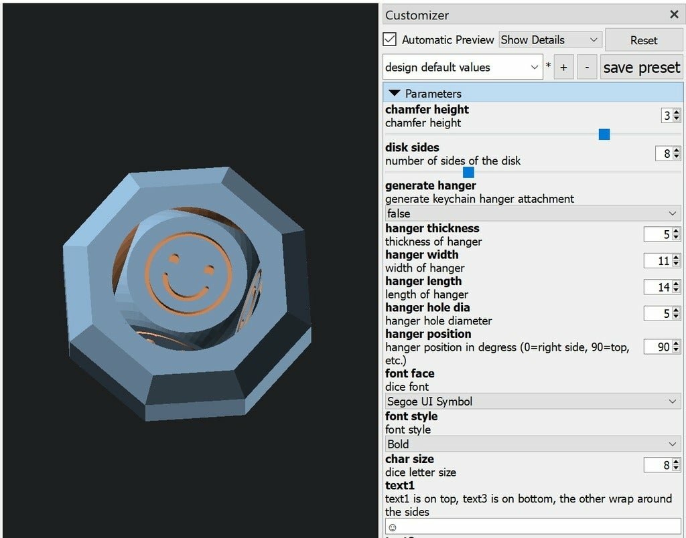Toggle the Automatic Preview checkbox
Viewport: 686px width, 538px height.
390,39
